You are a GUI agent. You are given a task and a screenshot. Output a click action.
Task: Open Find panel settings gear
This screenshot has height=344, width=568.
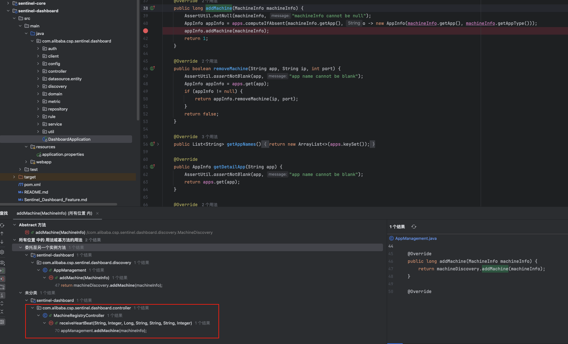(x=2, y=252)
